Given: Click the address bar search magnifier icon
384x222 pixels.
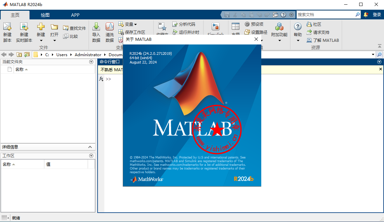Looking at the screenshot, I should point(379,54).
